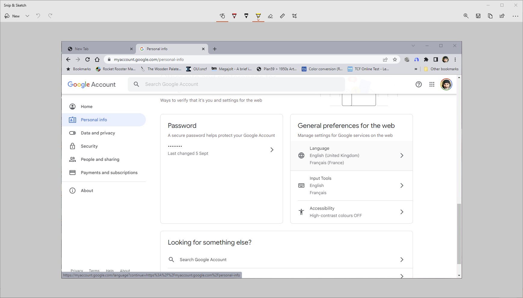Select the touch writing tool
This screenshot has height=298, width=523.
222,16
